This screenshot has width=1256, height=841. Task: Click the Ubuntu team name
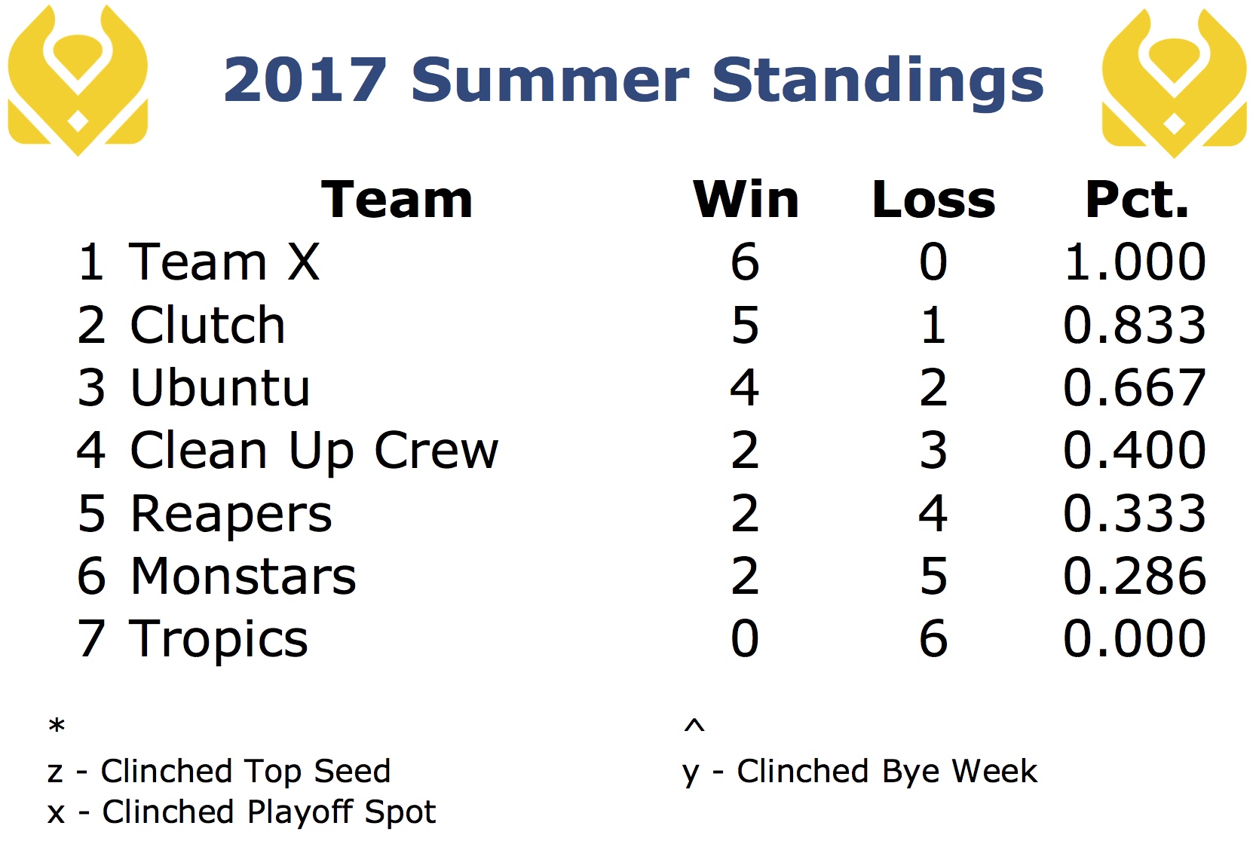click(219, 388)
